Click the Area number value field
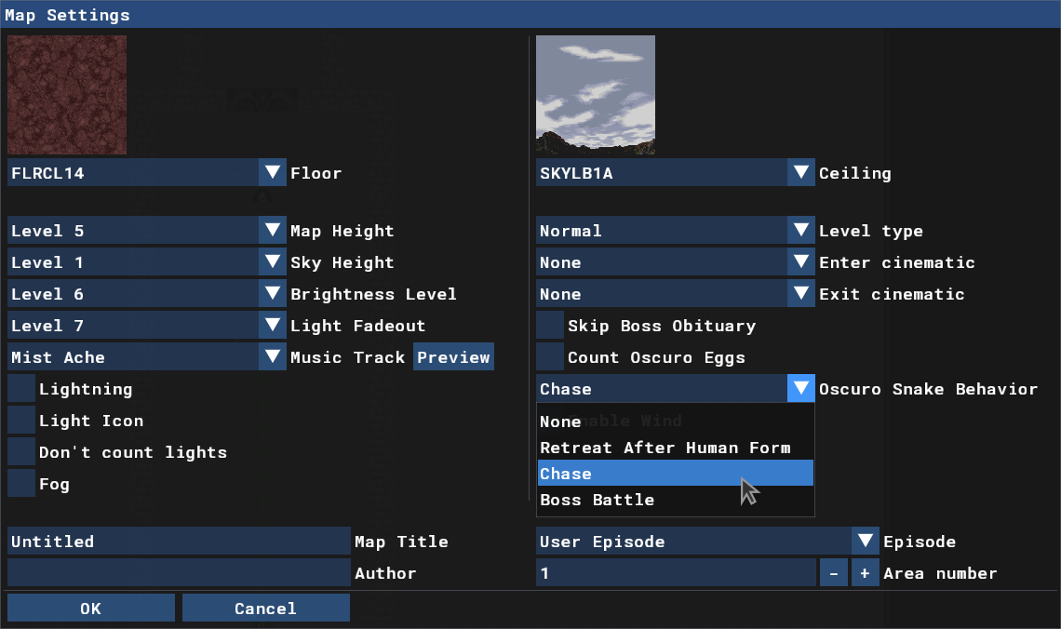Image resolution: width=1061 pixels, height=629 pixels. 676,573
